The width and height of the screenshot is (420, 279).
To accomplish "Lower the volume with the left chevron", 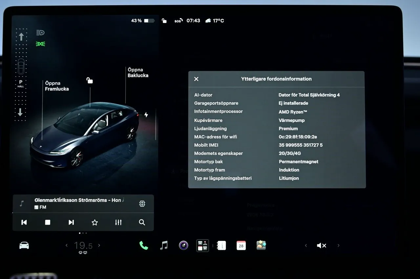I will click(x=306, y=246).
